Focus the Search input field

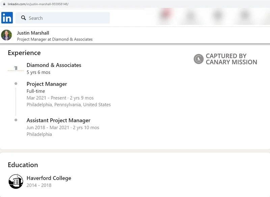(62, 18)
